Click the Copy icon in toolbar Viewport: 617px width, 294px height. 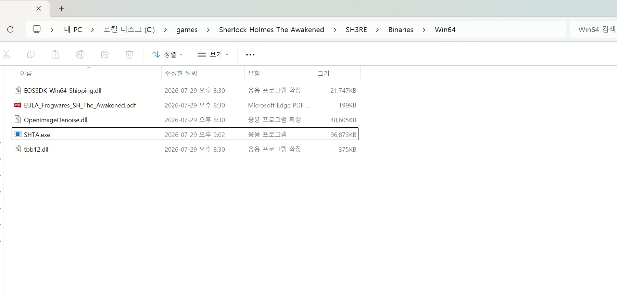31,54
